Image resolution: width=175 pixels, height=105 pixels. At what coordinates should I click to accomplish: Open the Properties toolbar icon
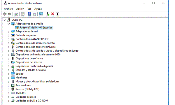tap(23, 14)
